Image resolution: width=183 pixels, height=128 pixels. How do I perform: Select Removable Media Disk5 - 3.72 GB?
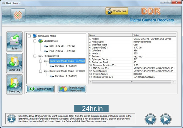(67, 61)
